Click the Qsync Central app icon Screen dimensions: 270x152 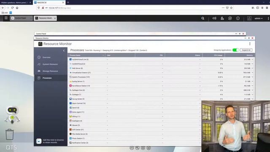tap(70, 103)
